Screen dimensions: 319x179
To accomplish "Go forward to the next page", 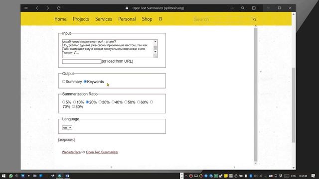I will click(x=48, y=8).
